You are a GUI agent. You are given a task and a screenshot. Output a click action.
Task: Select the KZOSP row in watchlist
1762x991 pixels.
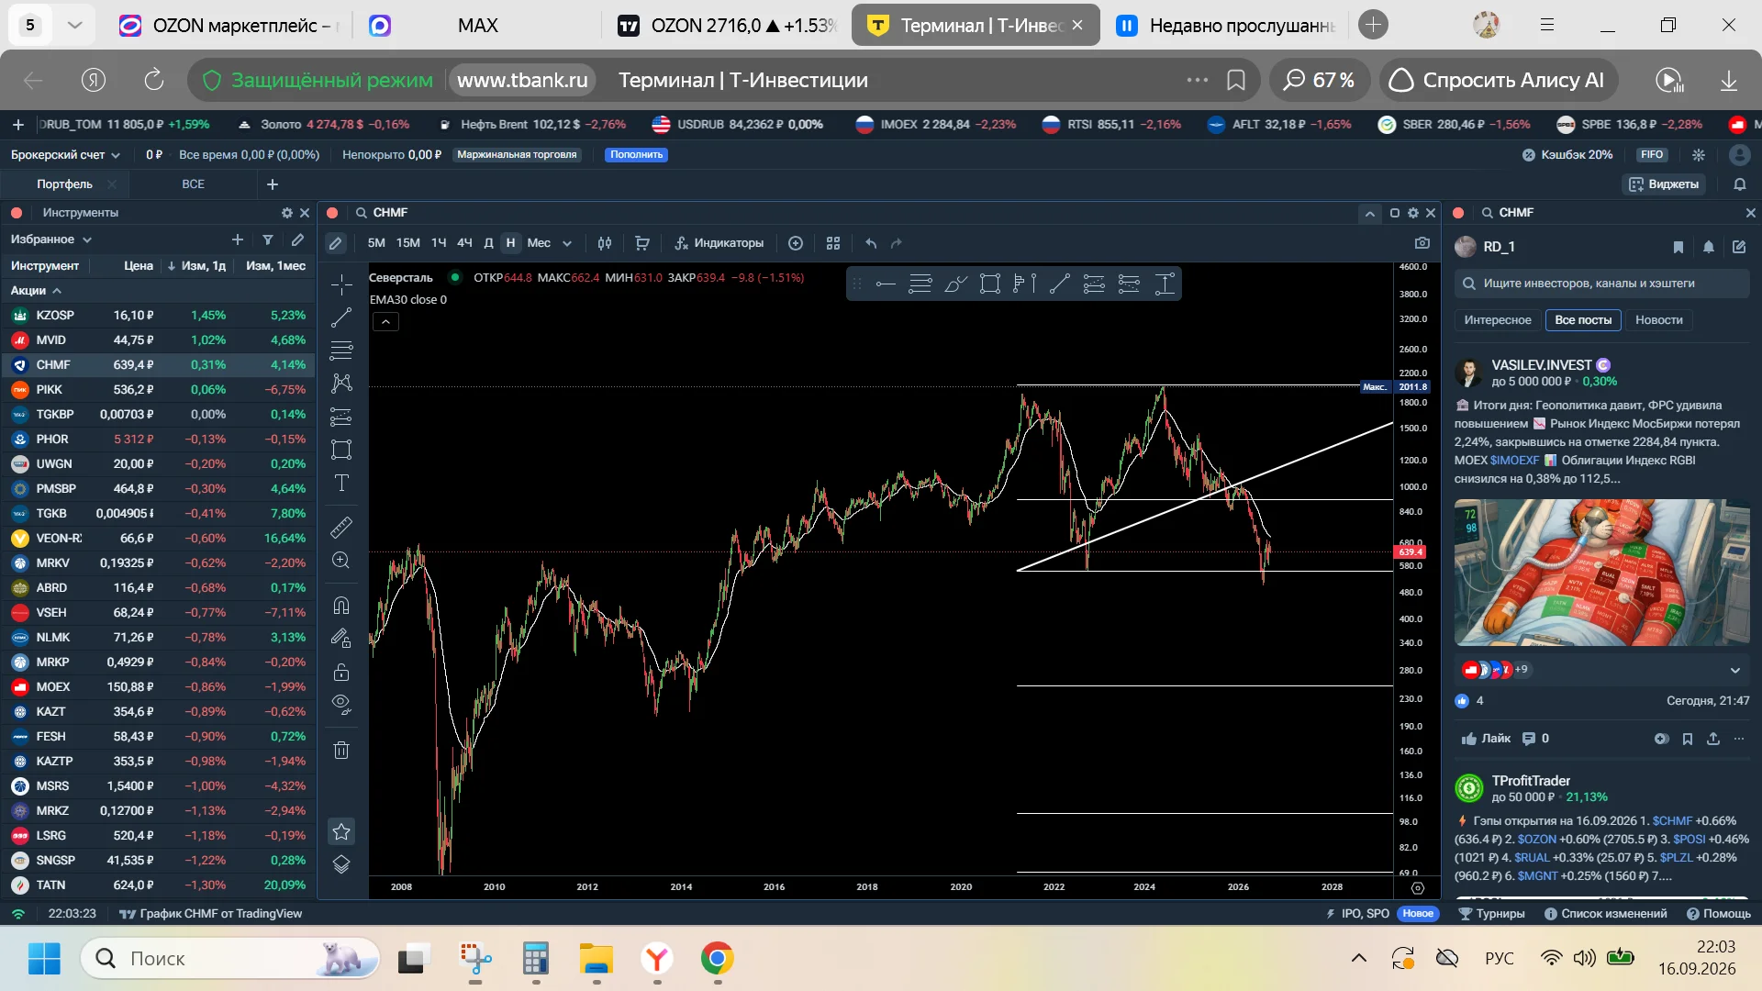[x=158, y=316]
